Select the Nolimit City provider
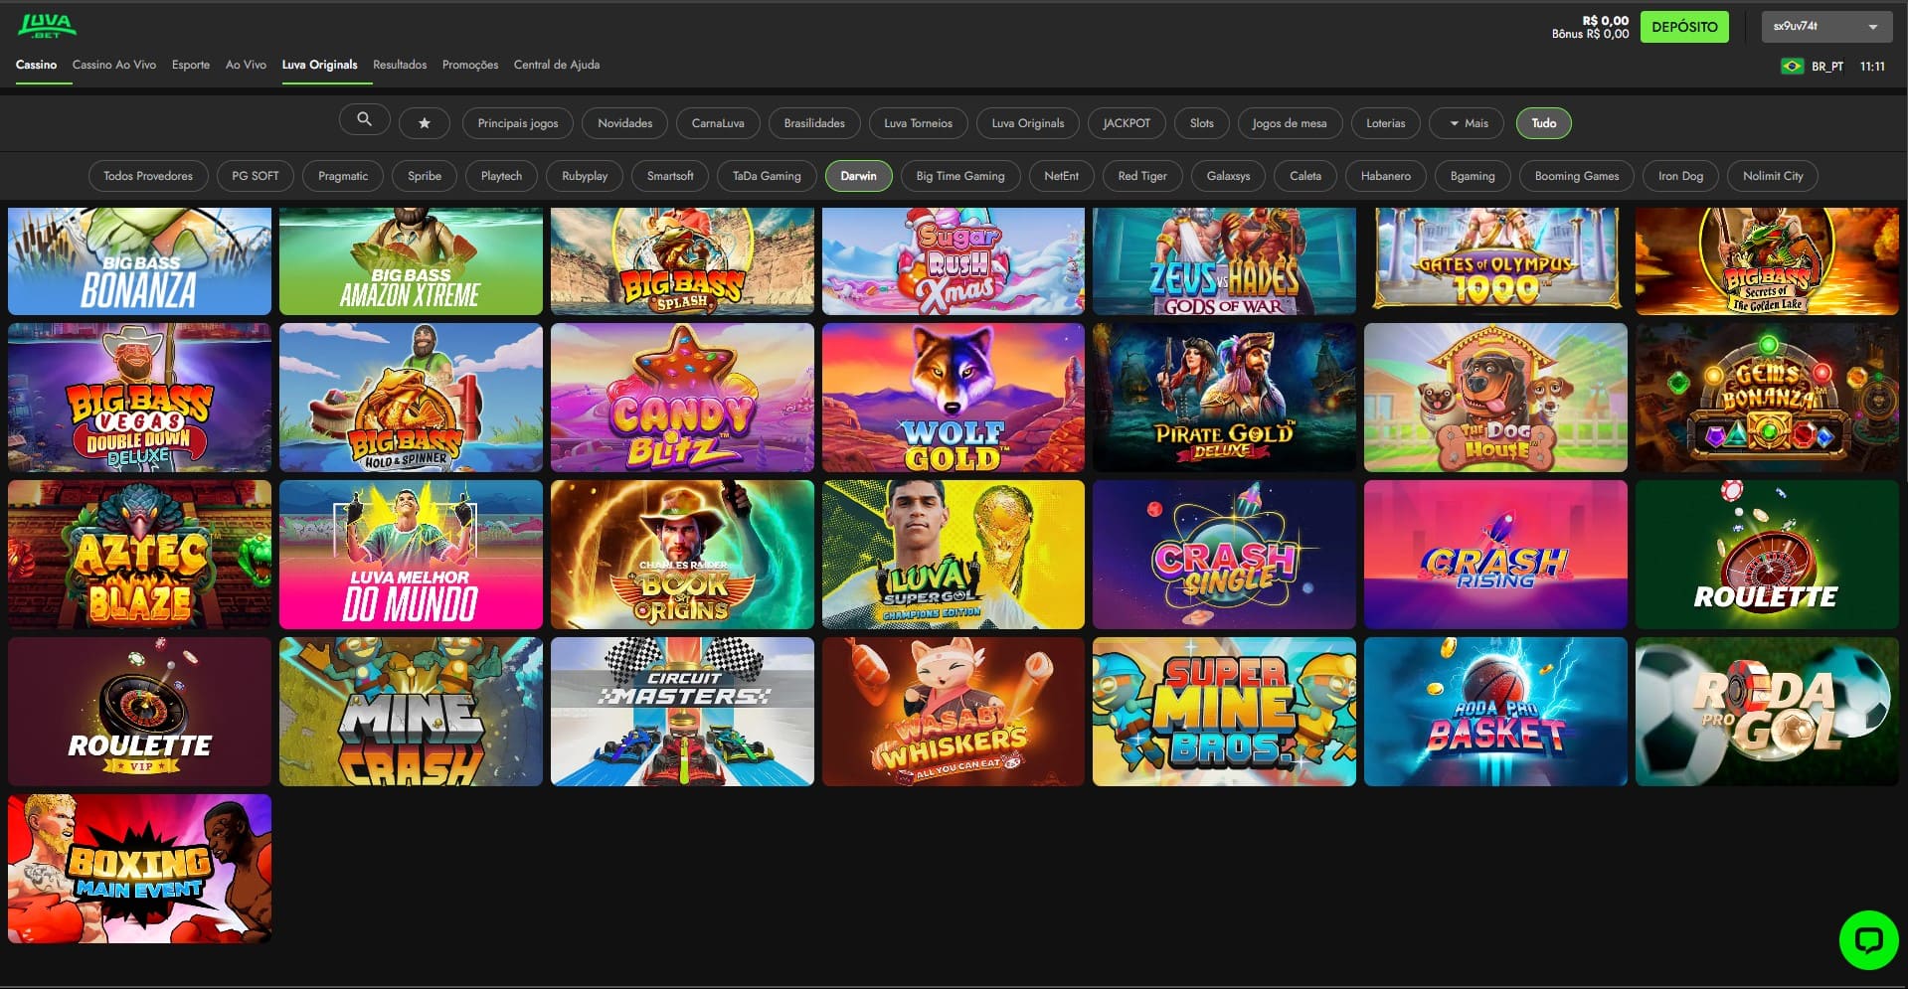This screenshot has height=989, width=1908. coord(1773,176)
